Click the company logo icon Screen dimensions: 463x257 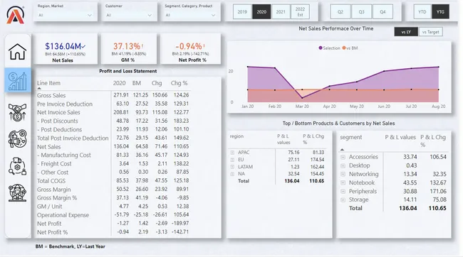coord(16,15)
